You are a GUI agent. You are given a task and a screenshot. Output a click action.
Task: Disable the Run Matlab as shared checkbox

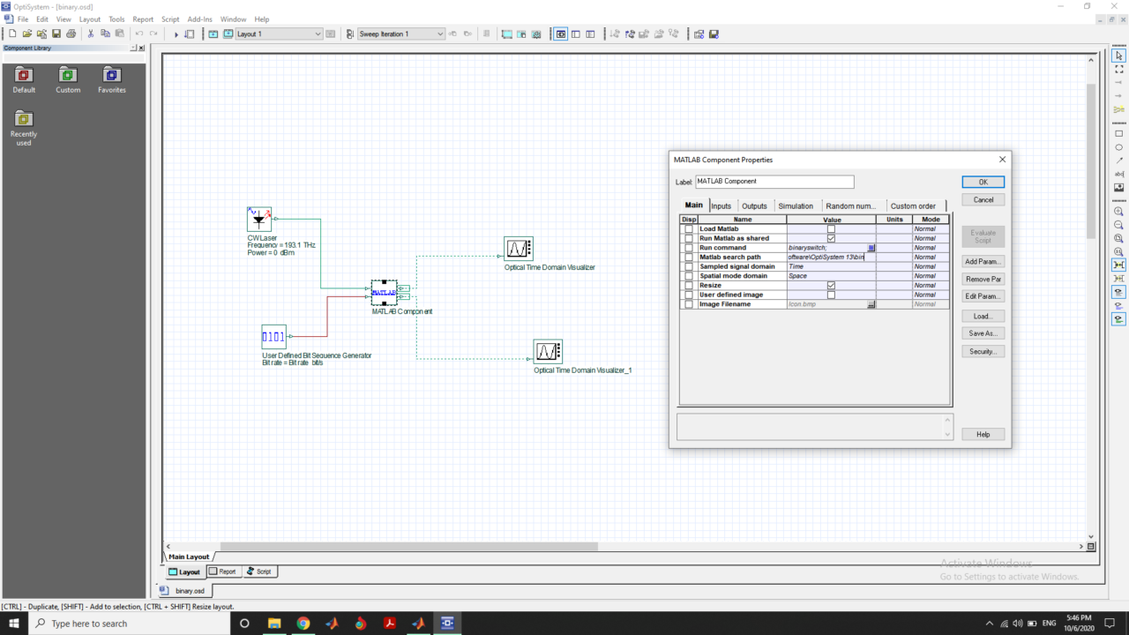click(x=830, y=238)
